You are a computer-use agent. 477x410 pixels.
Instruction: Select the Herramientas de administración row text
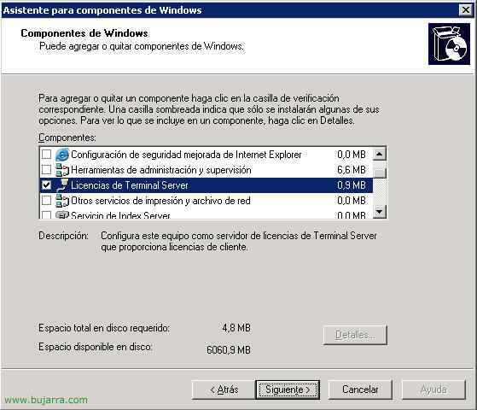coord(161,170)
